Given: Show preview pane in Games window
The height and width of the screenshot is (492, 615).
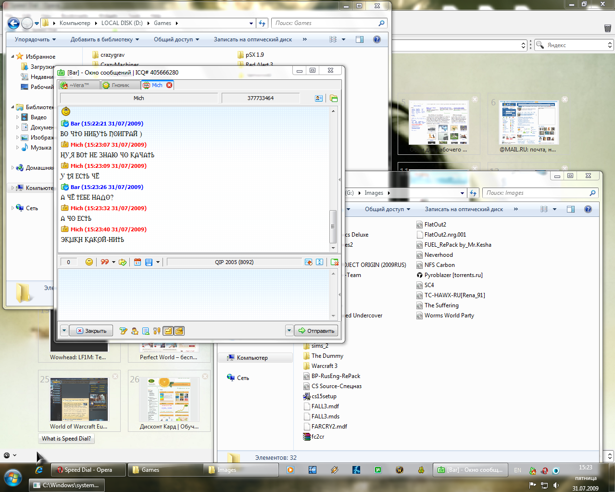Looking at the screenshot, I should (x=360, y=39).
